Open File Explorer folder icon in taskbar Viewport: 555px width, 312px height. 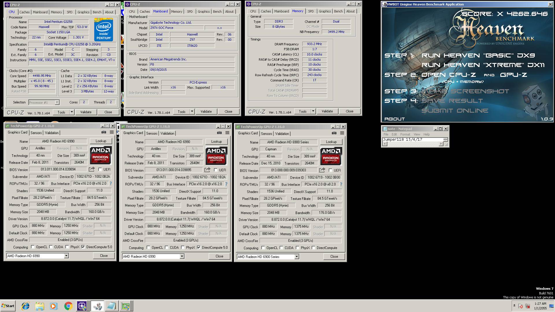(40, 306)
